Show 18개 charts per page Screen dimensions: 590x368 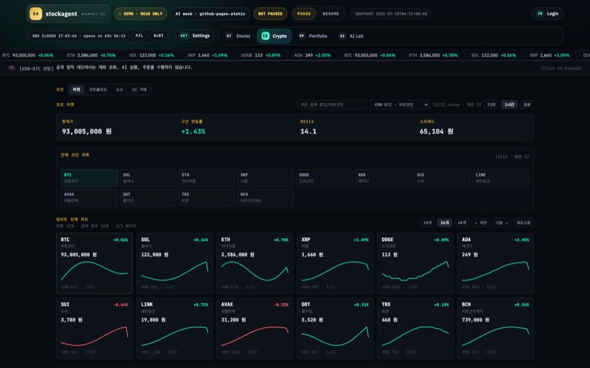(x=427, y=223)
